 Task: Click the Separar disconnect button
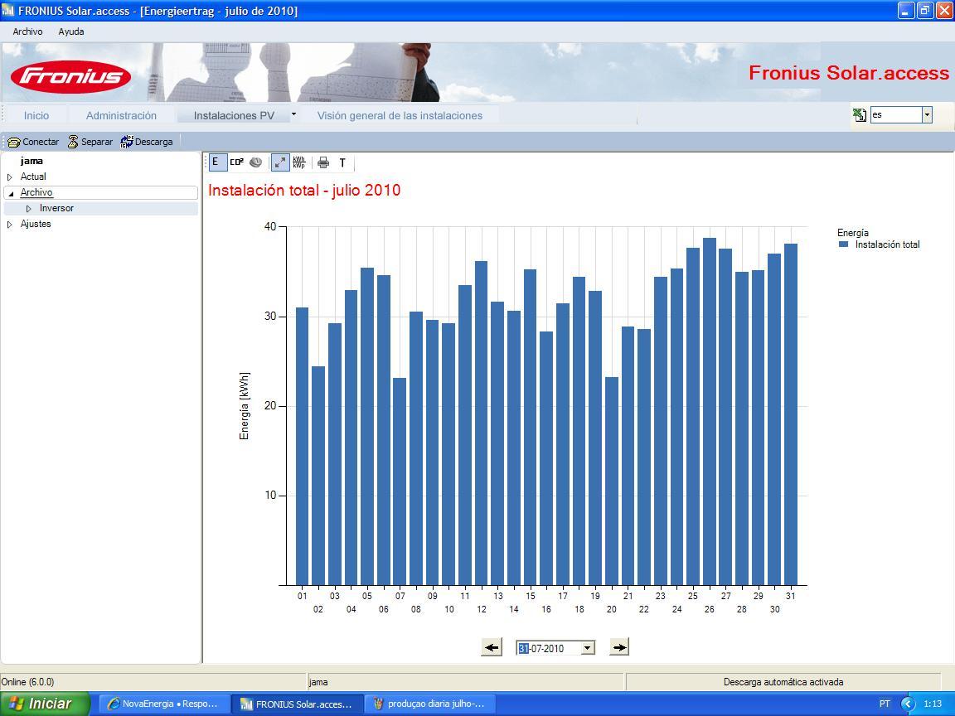[x=90, y=142]
